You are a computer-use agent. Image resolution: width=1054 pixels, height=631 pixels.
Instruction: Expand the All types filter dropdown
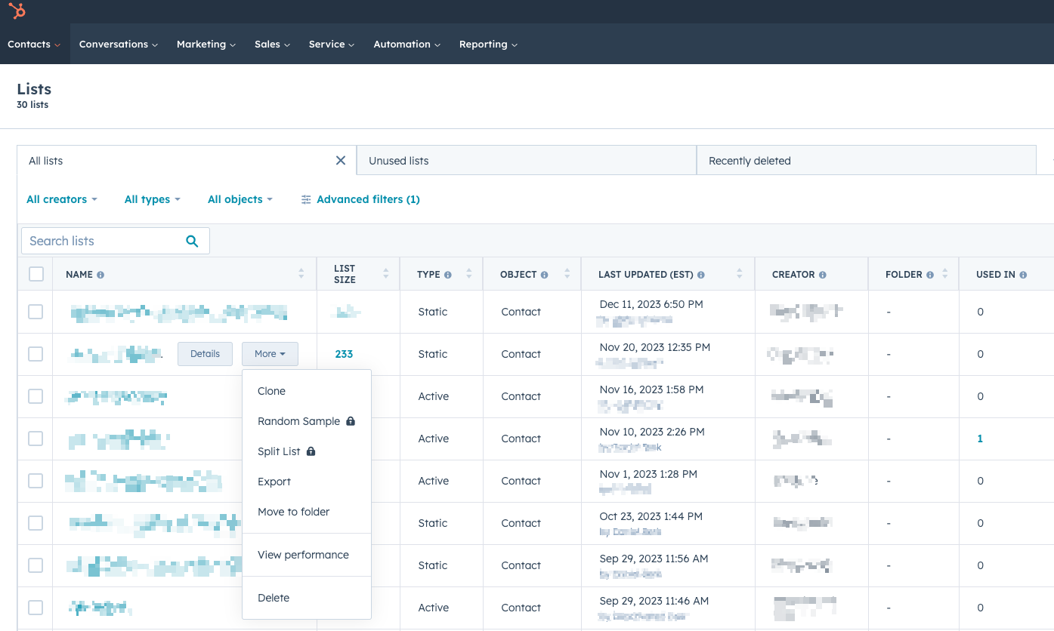point(152,199)
